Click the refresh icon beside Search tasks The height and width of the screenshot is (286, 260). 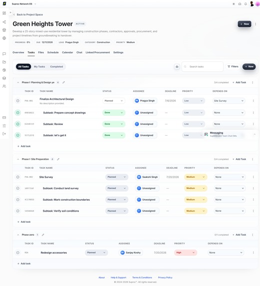[x=177, y=66]
